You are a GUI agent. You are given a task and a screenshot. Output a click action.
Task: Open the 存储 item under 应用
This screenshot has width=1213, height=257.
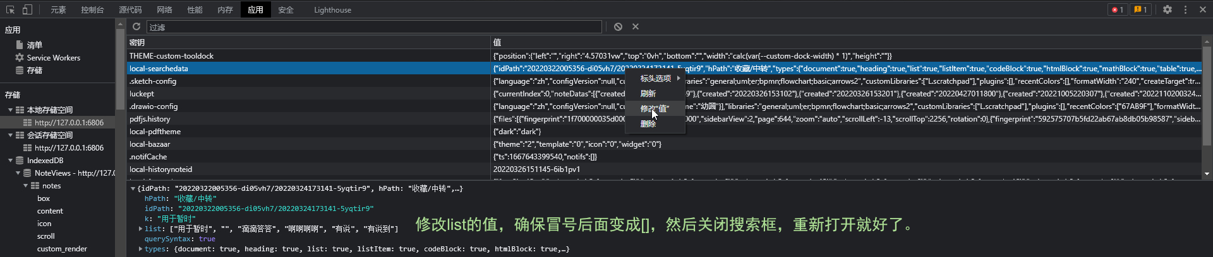34,70
